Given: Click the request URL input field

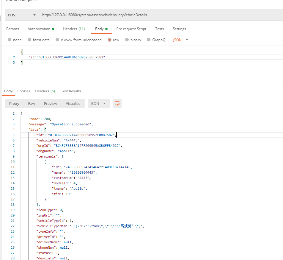Looking at the screenshot, I should (x=161, y=15).
